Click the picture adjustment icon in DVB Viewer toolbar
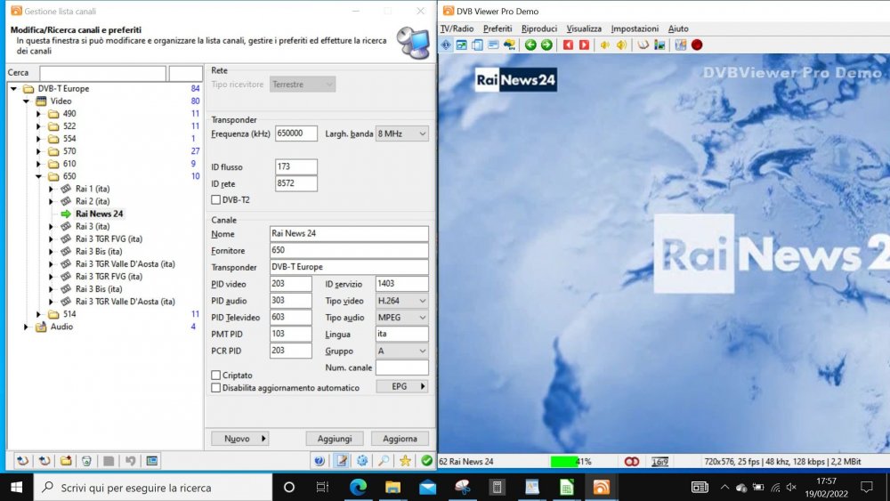Viewport: 890px width, 501px height. click(x=659, y=44)
